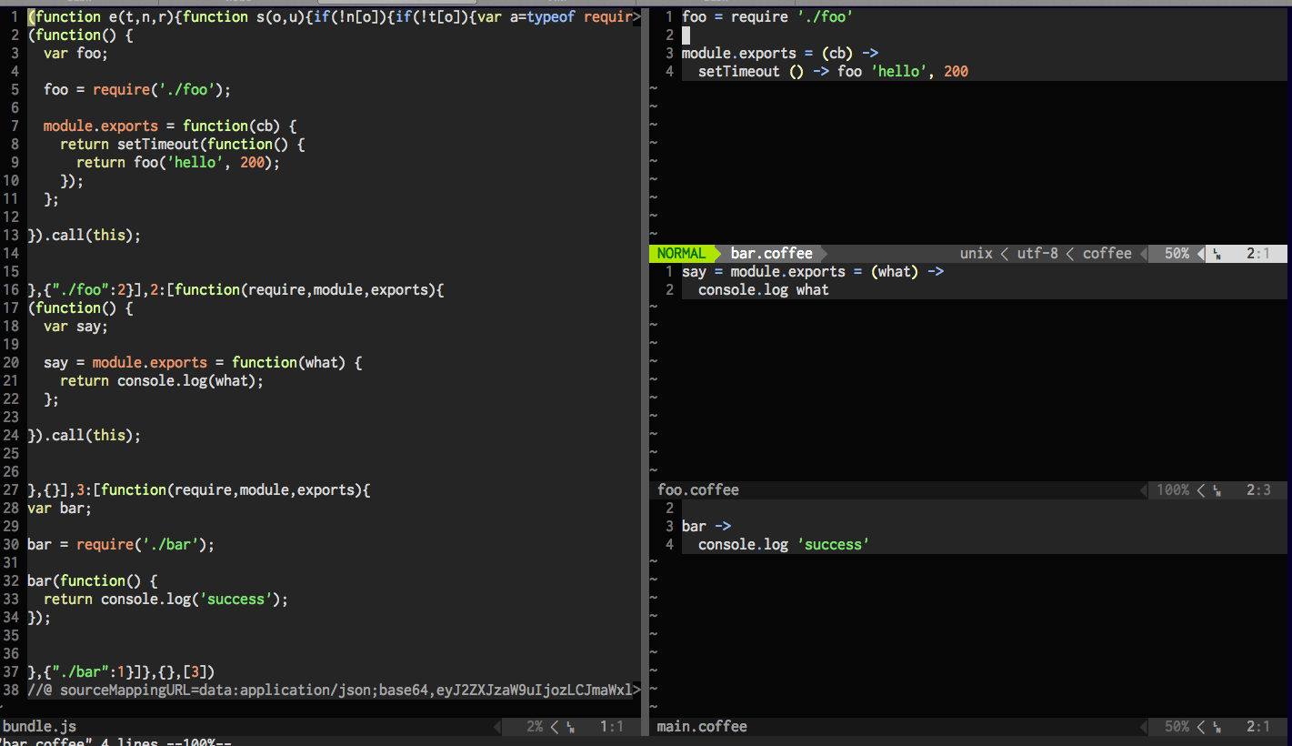Select the bar.coffee filename in the active status line
The width and height of the screenshot is (1292, 746).
pos(771,254)
